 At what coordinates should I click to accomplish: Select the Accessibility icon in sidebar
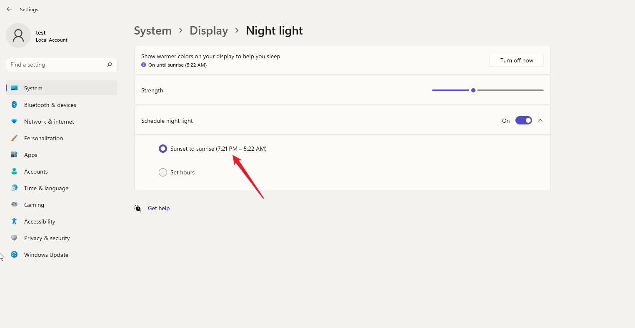pyautogui.click(x=14, y=221)
